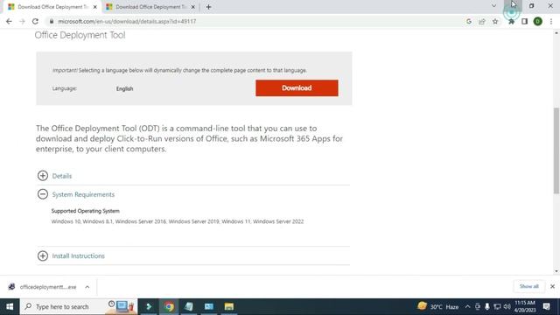The image size is (560, 315).
Task: Collapse System Requirements section
Action: [x=43, y=194]
